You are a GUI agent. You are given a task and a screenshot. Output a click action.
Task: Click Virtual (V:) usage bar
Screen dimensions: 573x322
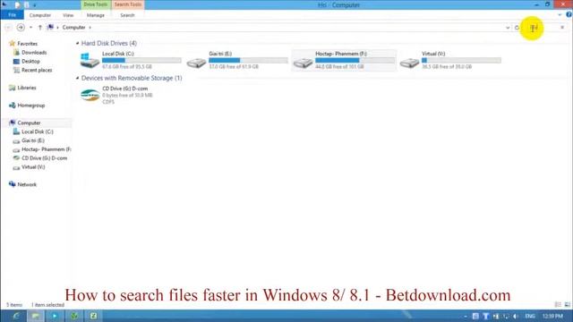(x=461, y=60)
